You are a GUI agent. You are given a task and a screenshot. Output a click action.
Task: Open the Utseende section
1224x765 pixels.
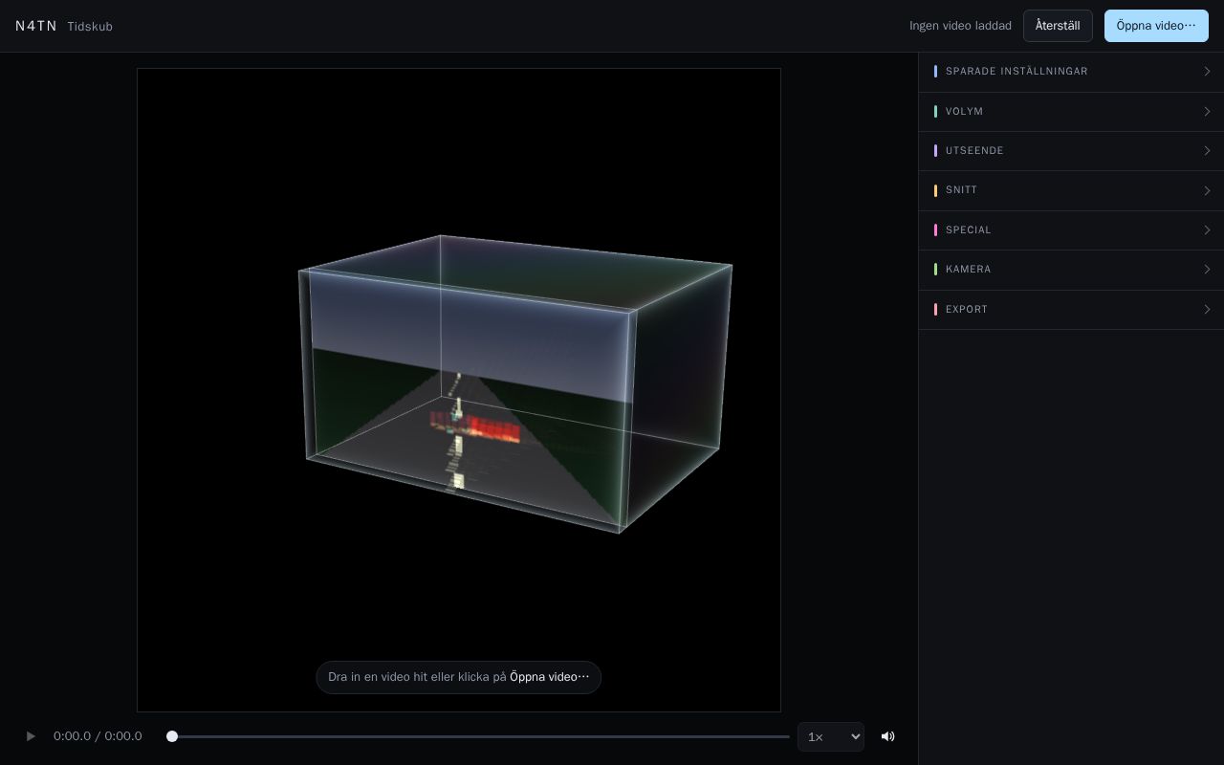point(1071,151)
